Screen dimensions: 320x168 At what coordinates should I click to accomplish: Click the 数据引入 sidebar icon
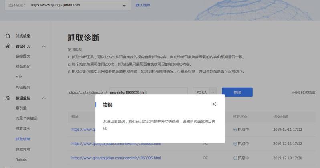8,46
